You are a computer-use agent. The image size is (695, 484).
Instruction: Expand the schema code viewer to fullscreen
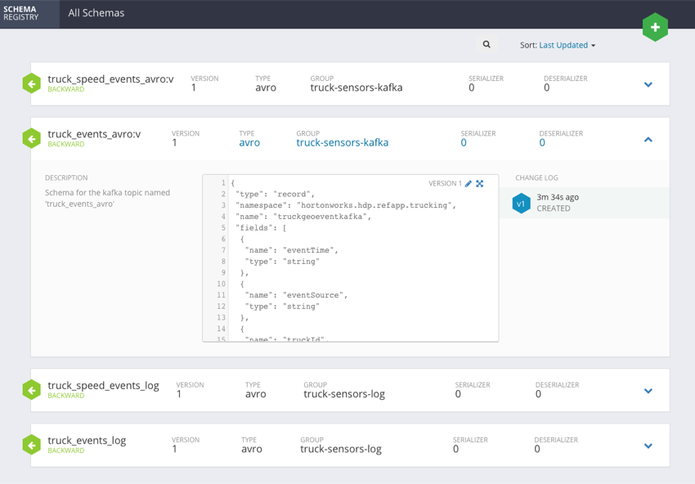[x=481, y=184]
